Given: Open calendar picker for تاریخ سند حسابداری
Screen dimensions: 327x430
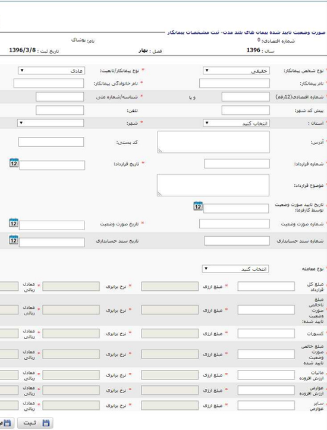Looking at the screenshot, I should (14, 240).
